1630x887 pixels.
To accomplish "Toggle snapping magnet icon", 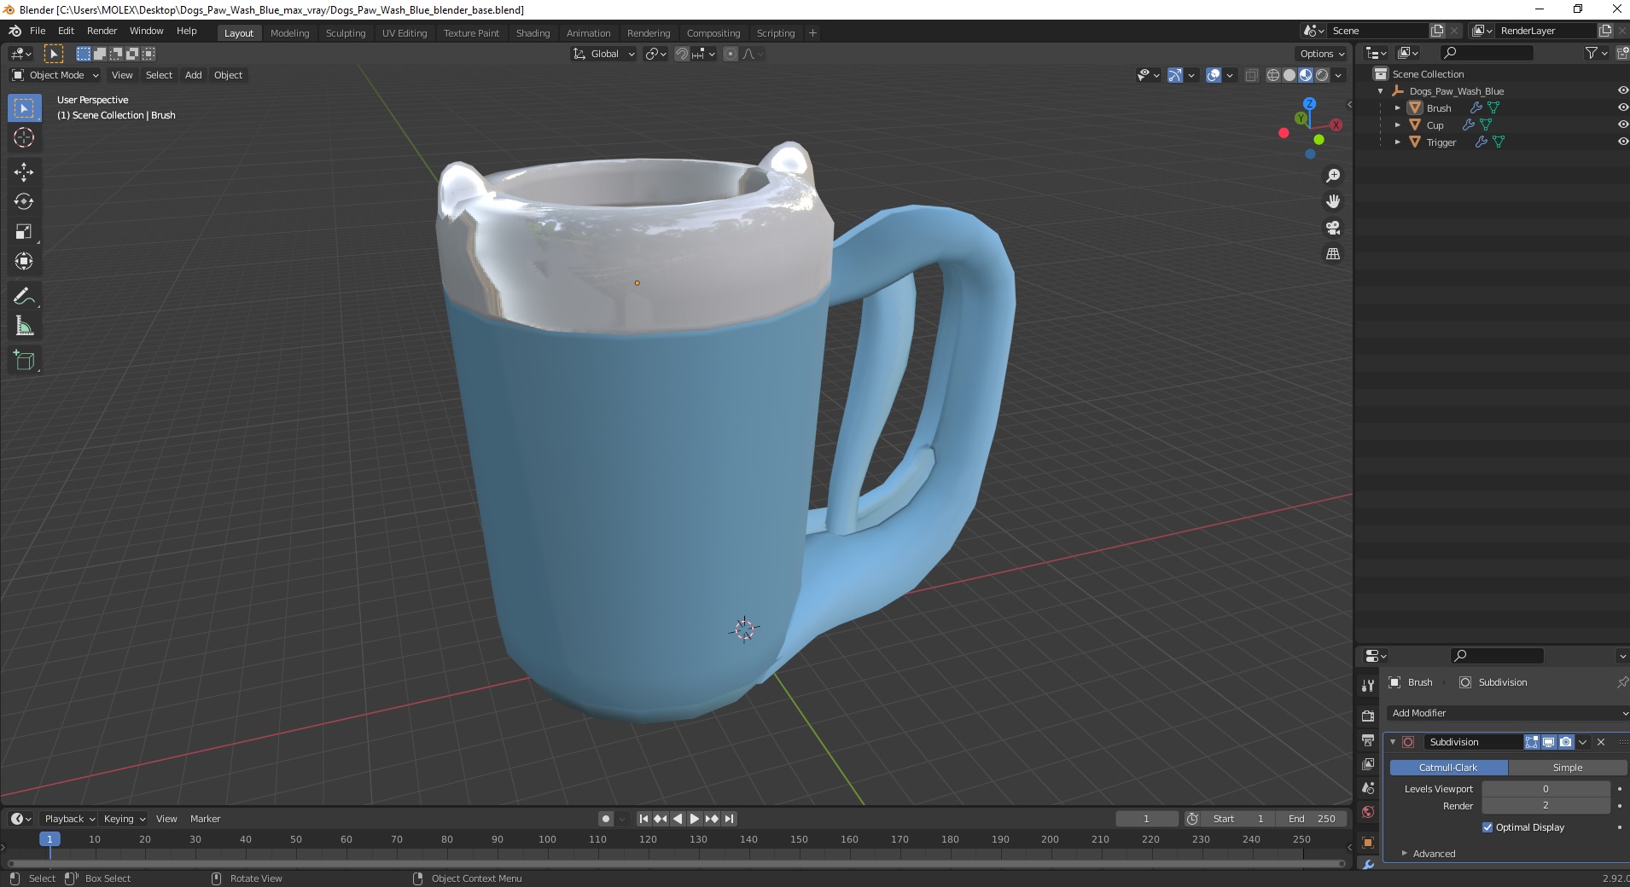I will pyautogui.click(x=681, y=54).
